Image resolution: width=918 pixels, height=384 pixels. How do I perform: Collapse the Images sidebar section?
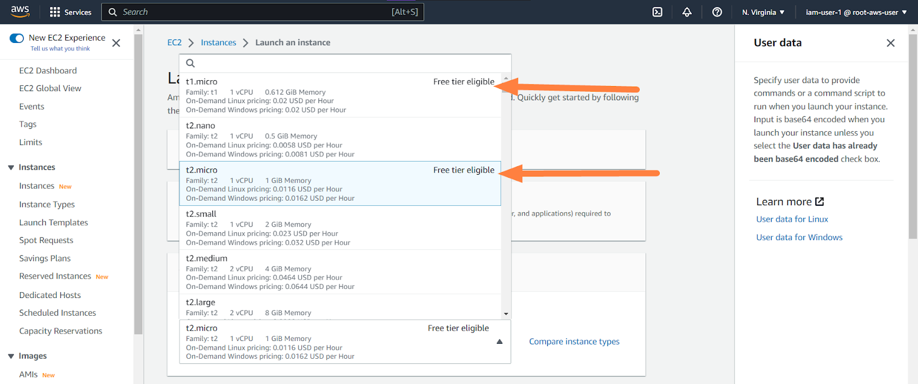click(x=11, y=356)
